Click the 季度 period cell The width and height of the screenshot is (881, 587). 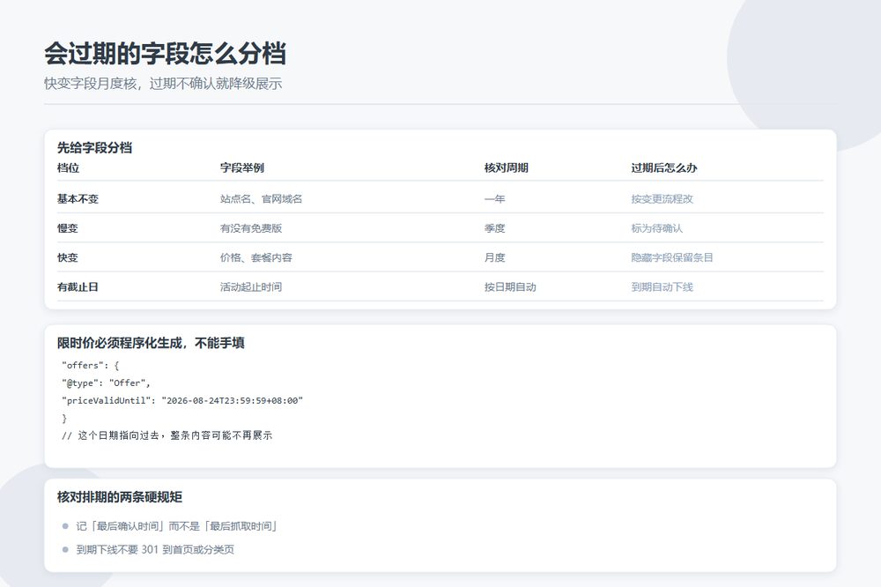pos(494,228)
